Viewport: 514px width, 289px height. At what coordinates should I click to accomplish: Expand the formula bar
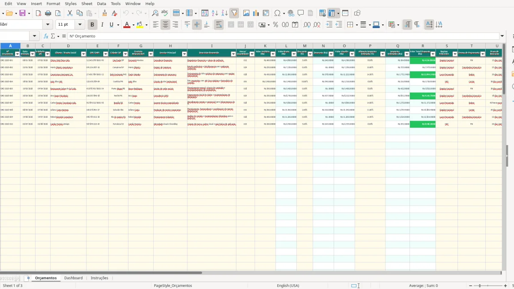coord(502,36)
